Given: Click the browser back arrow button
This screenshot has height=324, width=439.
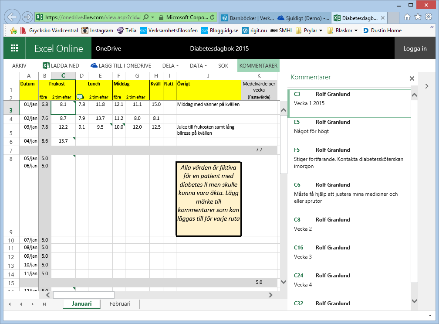Looking at the screenshot, I should [13, 17].
